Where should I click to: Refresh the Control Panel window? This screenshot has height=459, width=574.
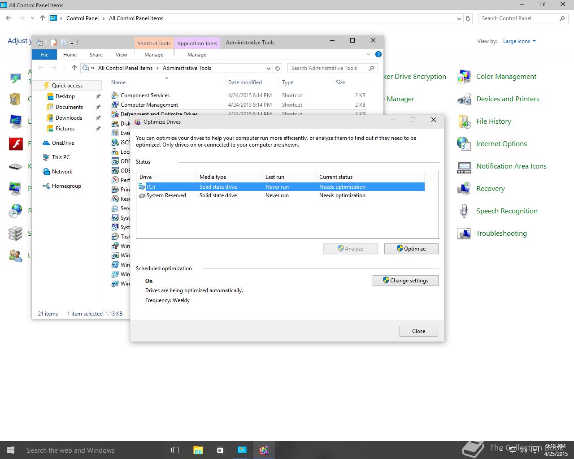(x=468, y=18)
